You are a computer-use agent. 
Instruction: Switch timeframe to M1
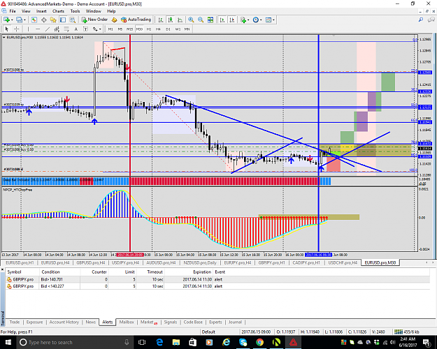click(x=110, y=29)
